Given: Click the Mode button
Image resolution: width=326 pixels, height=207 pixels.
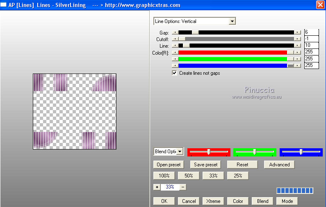Looking at the screenshot, I should tap(287, 201).
